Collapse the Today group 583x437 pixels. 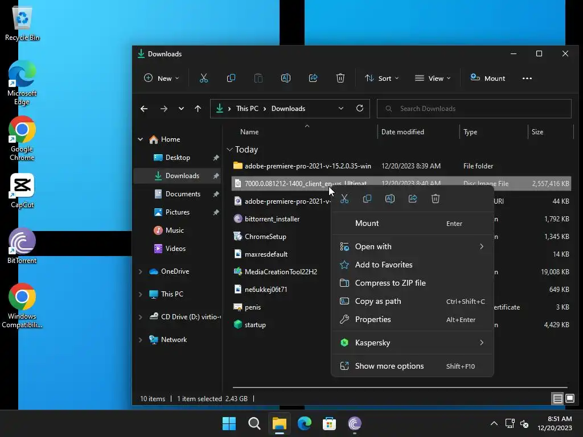point(229,150)
